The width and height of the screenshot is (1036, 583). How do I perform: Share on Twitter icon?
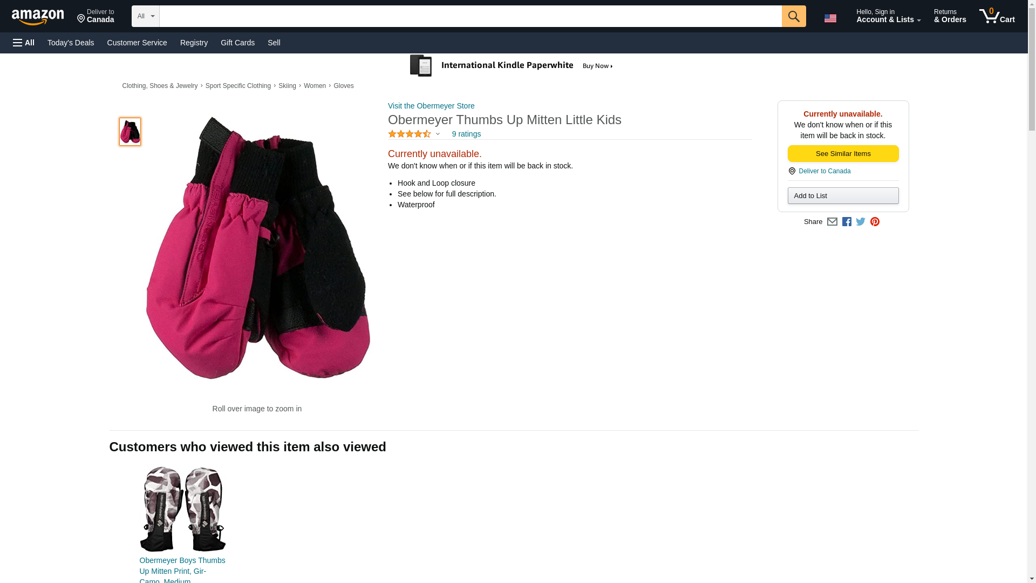pos(861,222)
